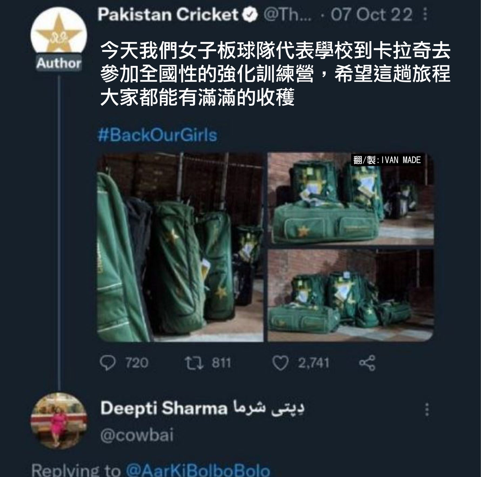Open the three-dot menu on Deepti Sharma's reply
This screenshot has width=481, height=477.
coord(427,409)
